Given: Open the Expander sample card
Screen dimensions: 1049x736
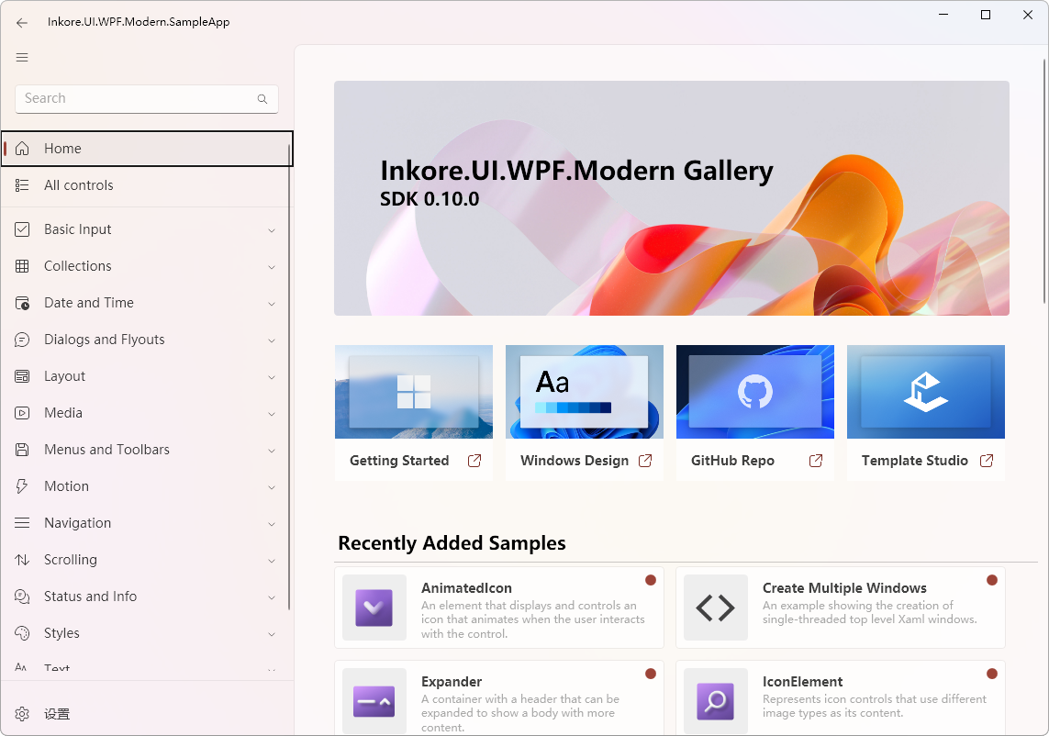Looking at the screenshot, I should [499, 697].
